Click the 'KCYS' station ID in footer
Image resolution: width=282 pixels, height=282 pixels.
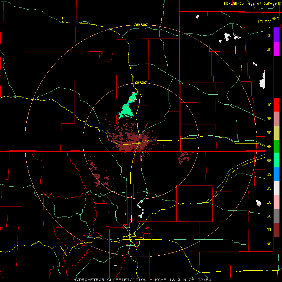coord(161,280)
